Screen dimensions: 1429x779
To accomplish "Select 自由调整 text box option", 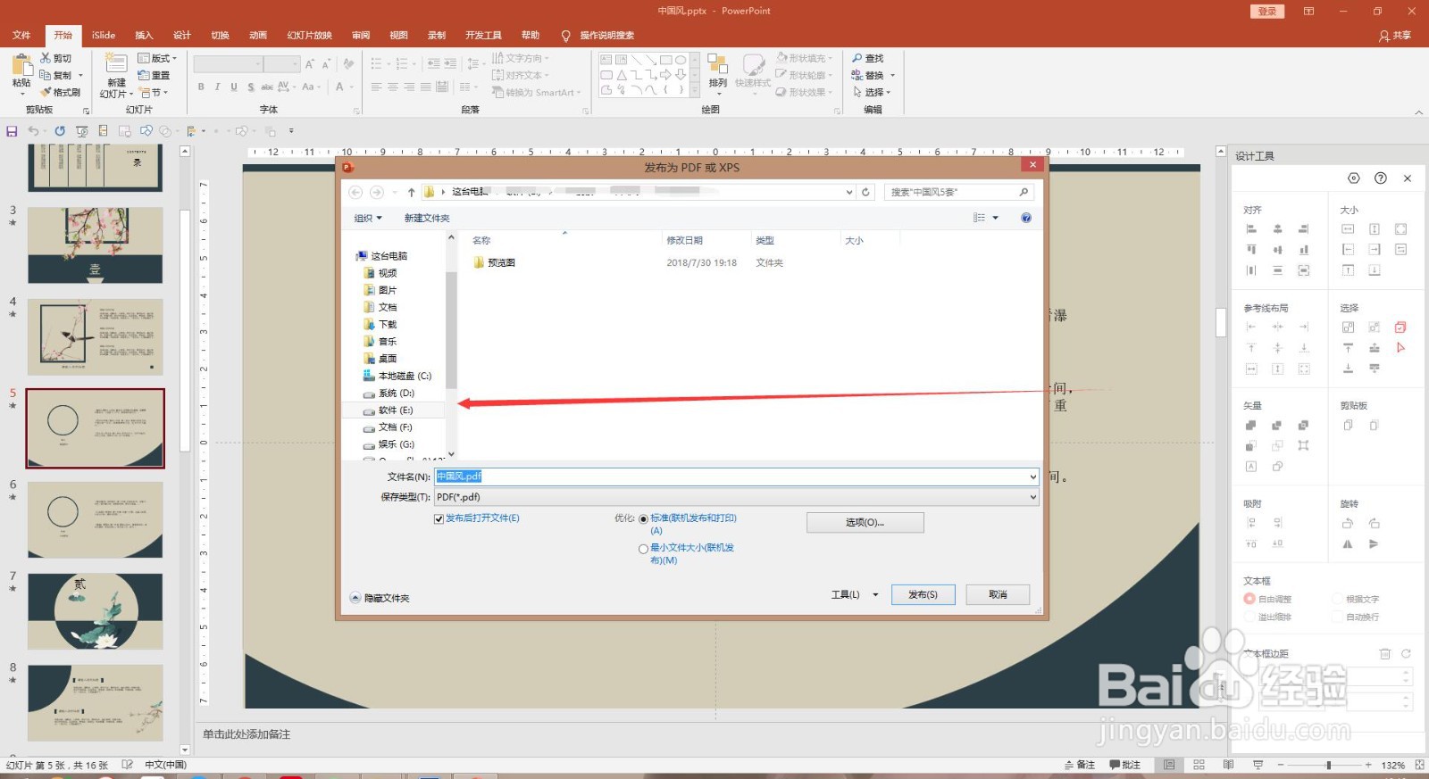I will [1249, 599].
